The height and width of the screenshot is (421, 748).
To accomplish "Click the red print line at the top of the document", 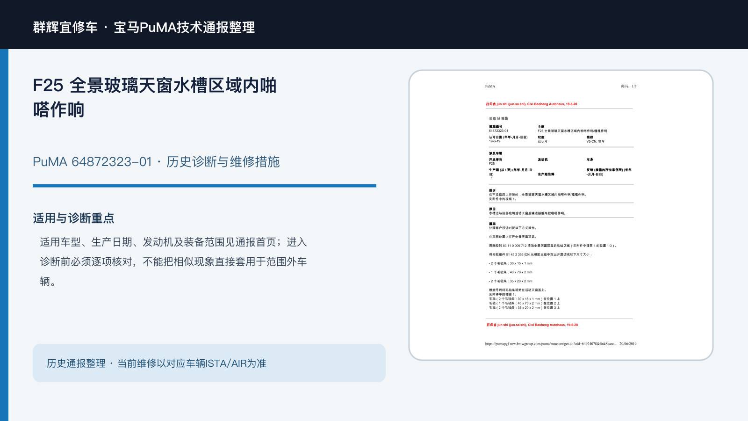I will [x=532, y=104].
